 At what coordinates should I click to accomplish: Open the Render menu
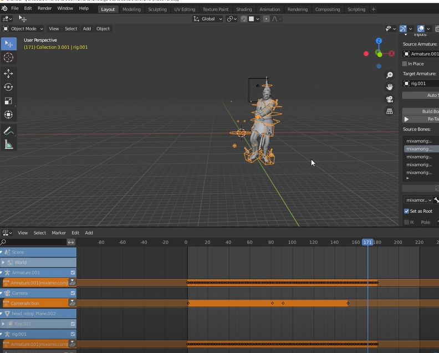click(x=44, y=9)
